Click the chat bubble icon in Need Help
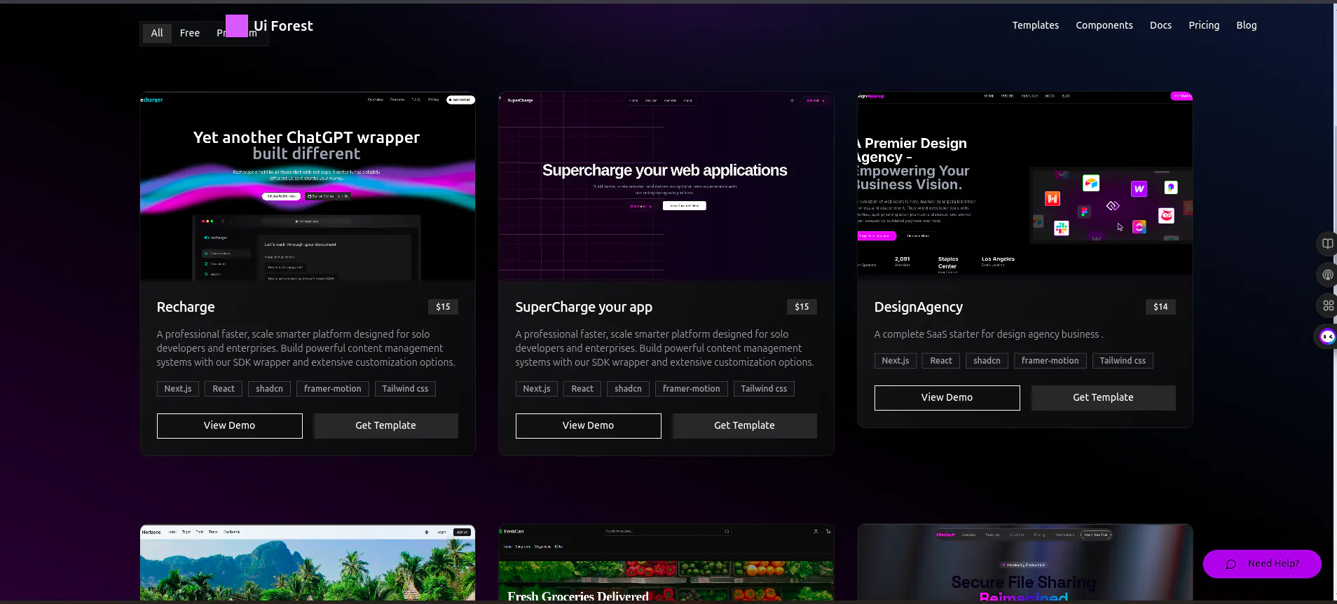The image size is (1337, 604). tap(1231, 564)
